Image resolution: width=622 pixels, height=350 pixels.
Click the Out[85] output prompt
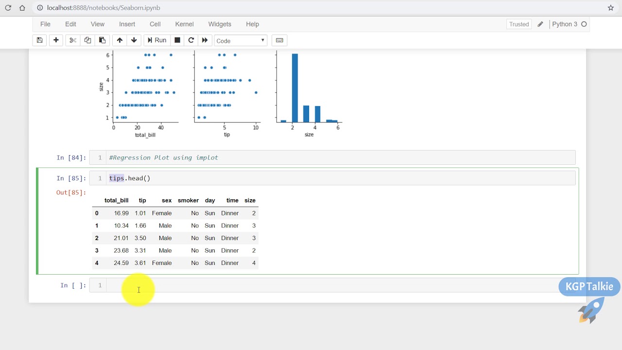pyautogui.click(x=71, y=192)
